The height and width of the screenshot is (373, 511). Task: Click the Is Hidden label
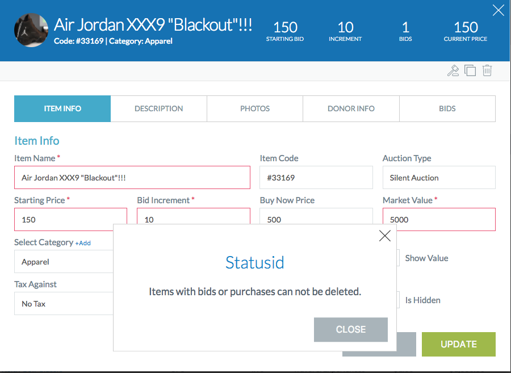[422, 300]
